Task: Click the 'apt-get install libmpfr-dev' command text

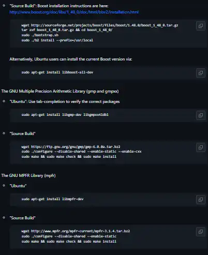Action: point(52,199)
